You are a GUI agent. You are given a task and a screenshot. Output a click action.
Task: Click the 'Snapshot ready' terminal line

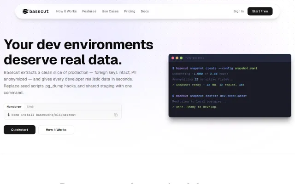click(x=208, y=85)
